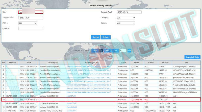Open the Category dropdown
202x112 pixels.
coord(126,18)
